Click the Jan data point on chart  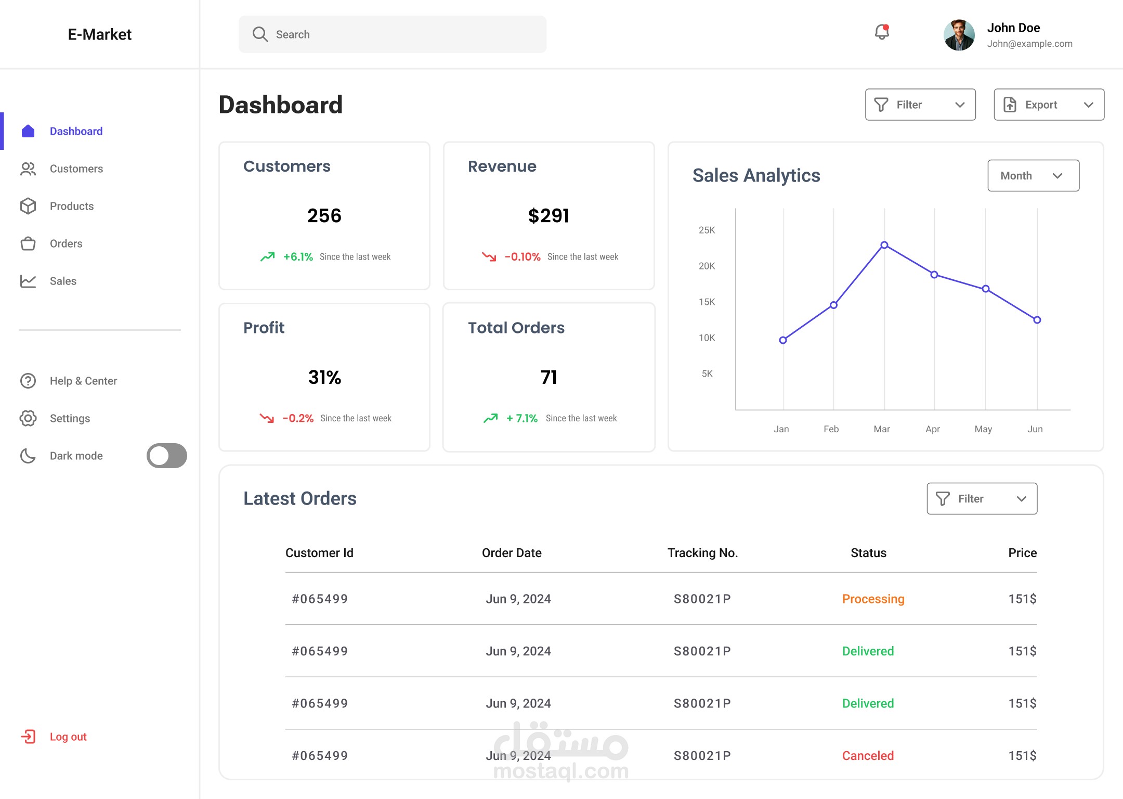tap(783, 340)
